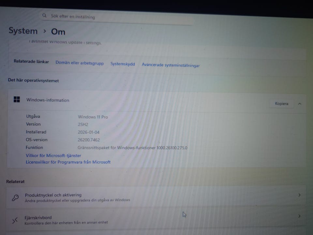Open 'Domän eller arbetsgrupp' link
Viewport: 313px width, 235px height.
coord(80,63)
